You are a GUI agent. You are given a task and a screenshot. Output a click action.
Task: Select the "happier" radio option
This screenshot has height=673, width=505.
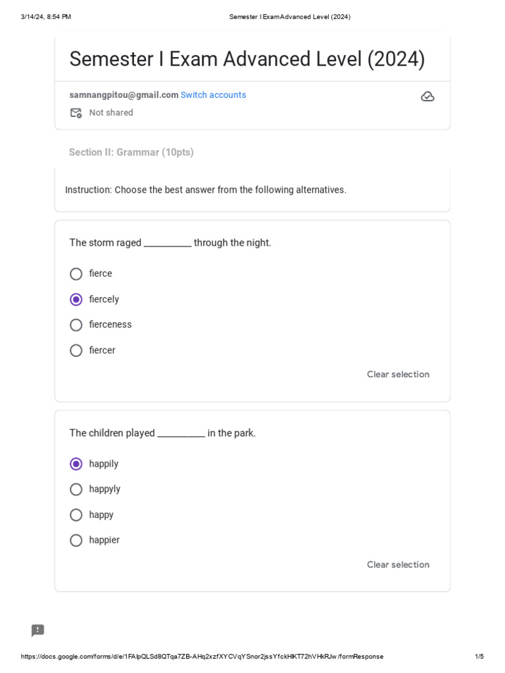tap(76, 540)
